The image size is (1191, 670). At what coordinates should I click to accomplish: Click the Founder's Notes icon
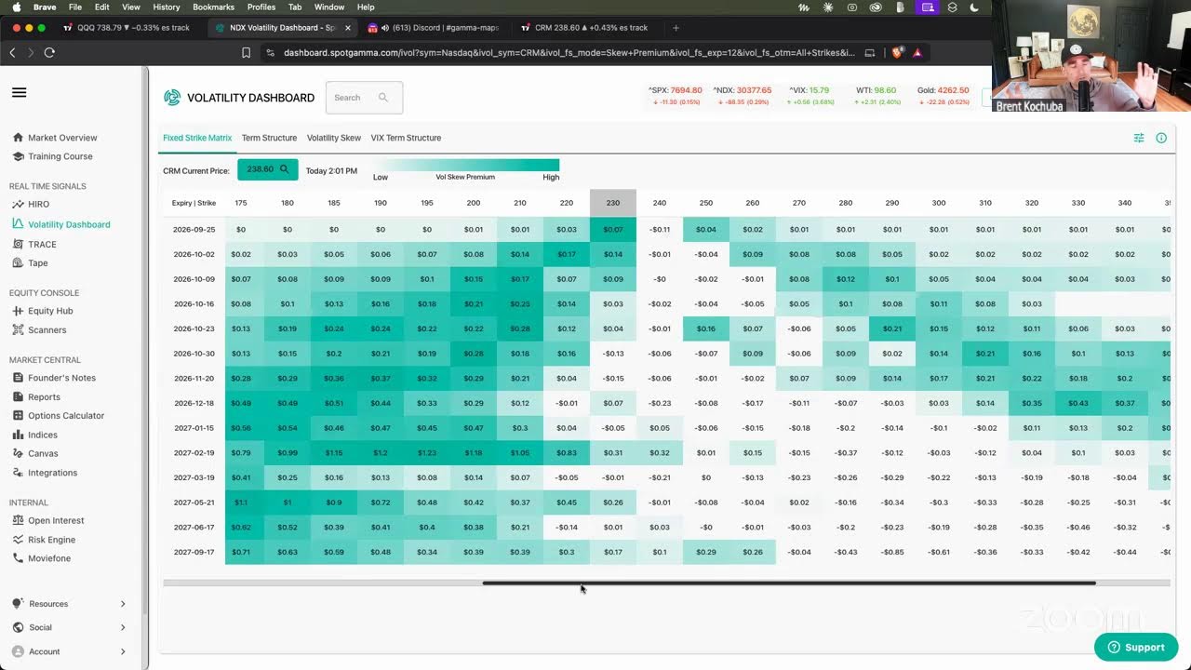point(18,378)
